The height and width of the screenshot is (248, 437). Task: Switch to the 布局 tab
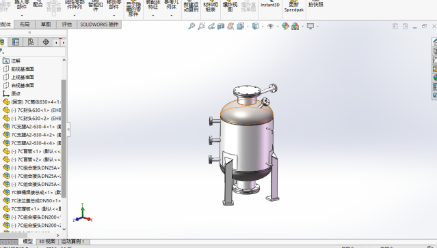25,25
